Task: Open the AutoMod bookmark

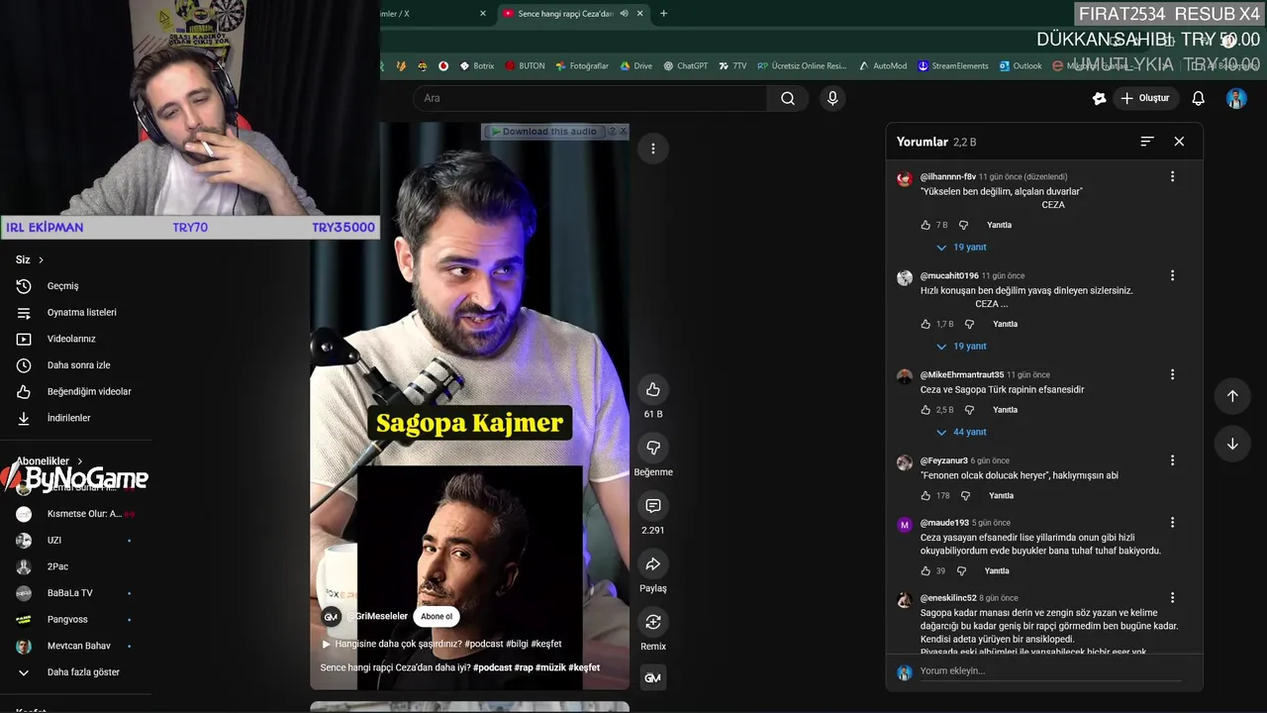Action: tap(882, 66)
